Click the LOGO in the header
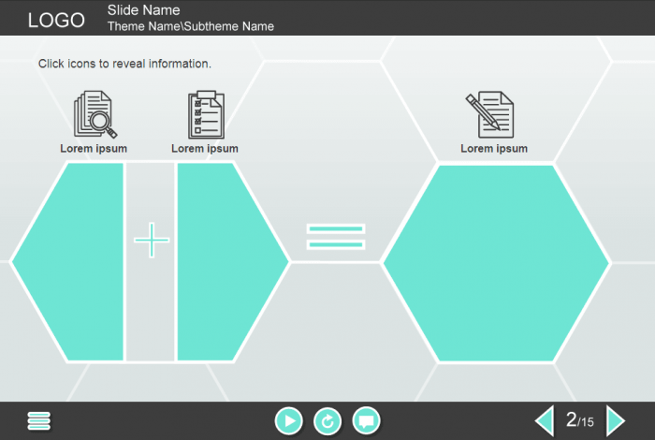 click(x=56, y=21)
